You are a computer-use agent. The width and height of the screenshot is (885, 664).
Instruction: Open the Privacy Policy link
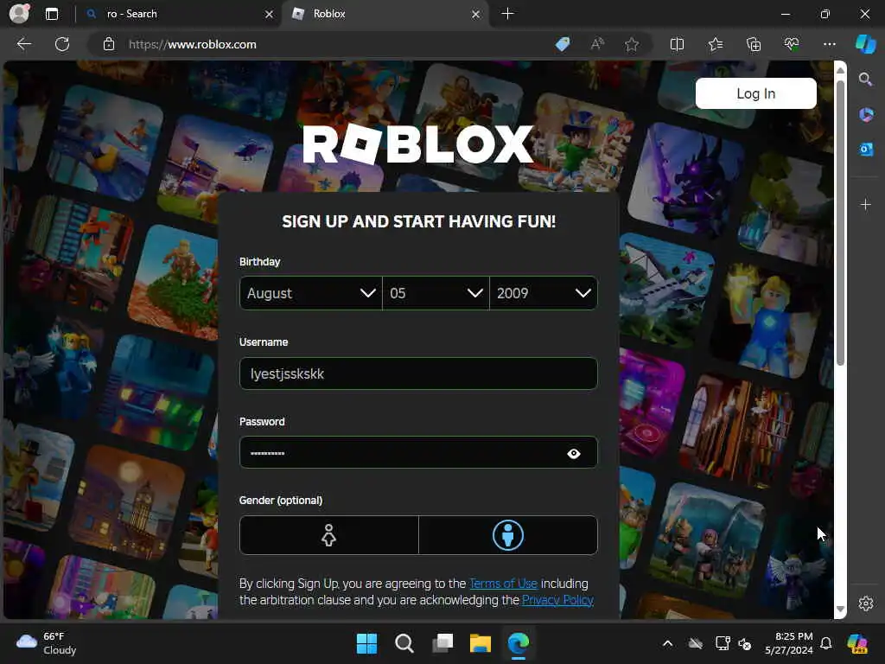pos(557,600)
